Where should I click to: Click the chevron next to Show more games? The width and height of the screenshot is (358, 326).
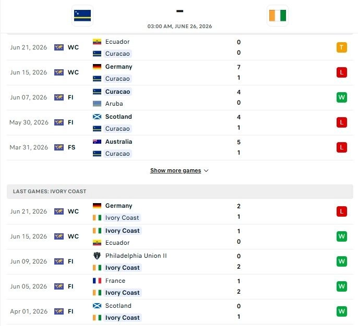206,171
